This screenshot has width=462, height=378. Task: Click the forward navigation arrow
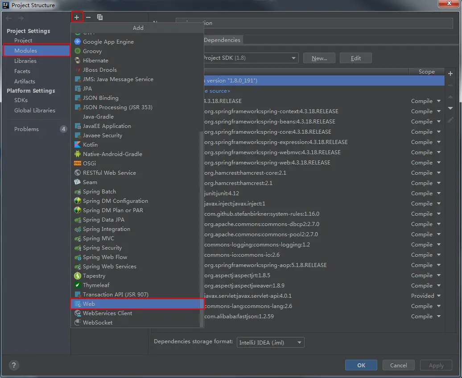click(21, 18)
